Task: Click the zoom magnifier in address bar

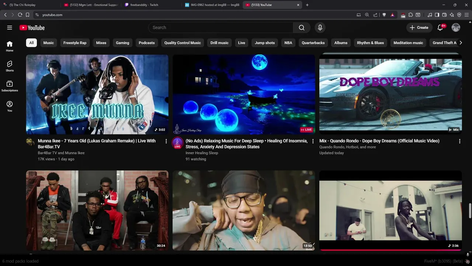Action: 367,15
